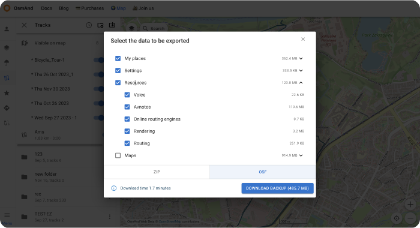Select the ZIP format tab
This screenshot has height=228, width=420.
pos(157,172)
